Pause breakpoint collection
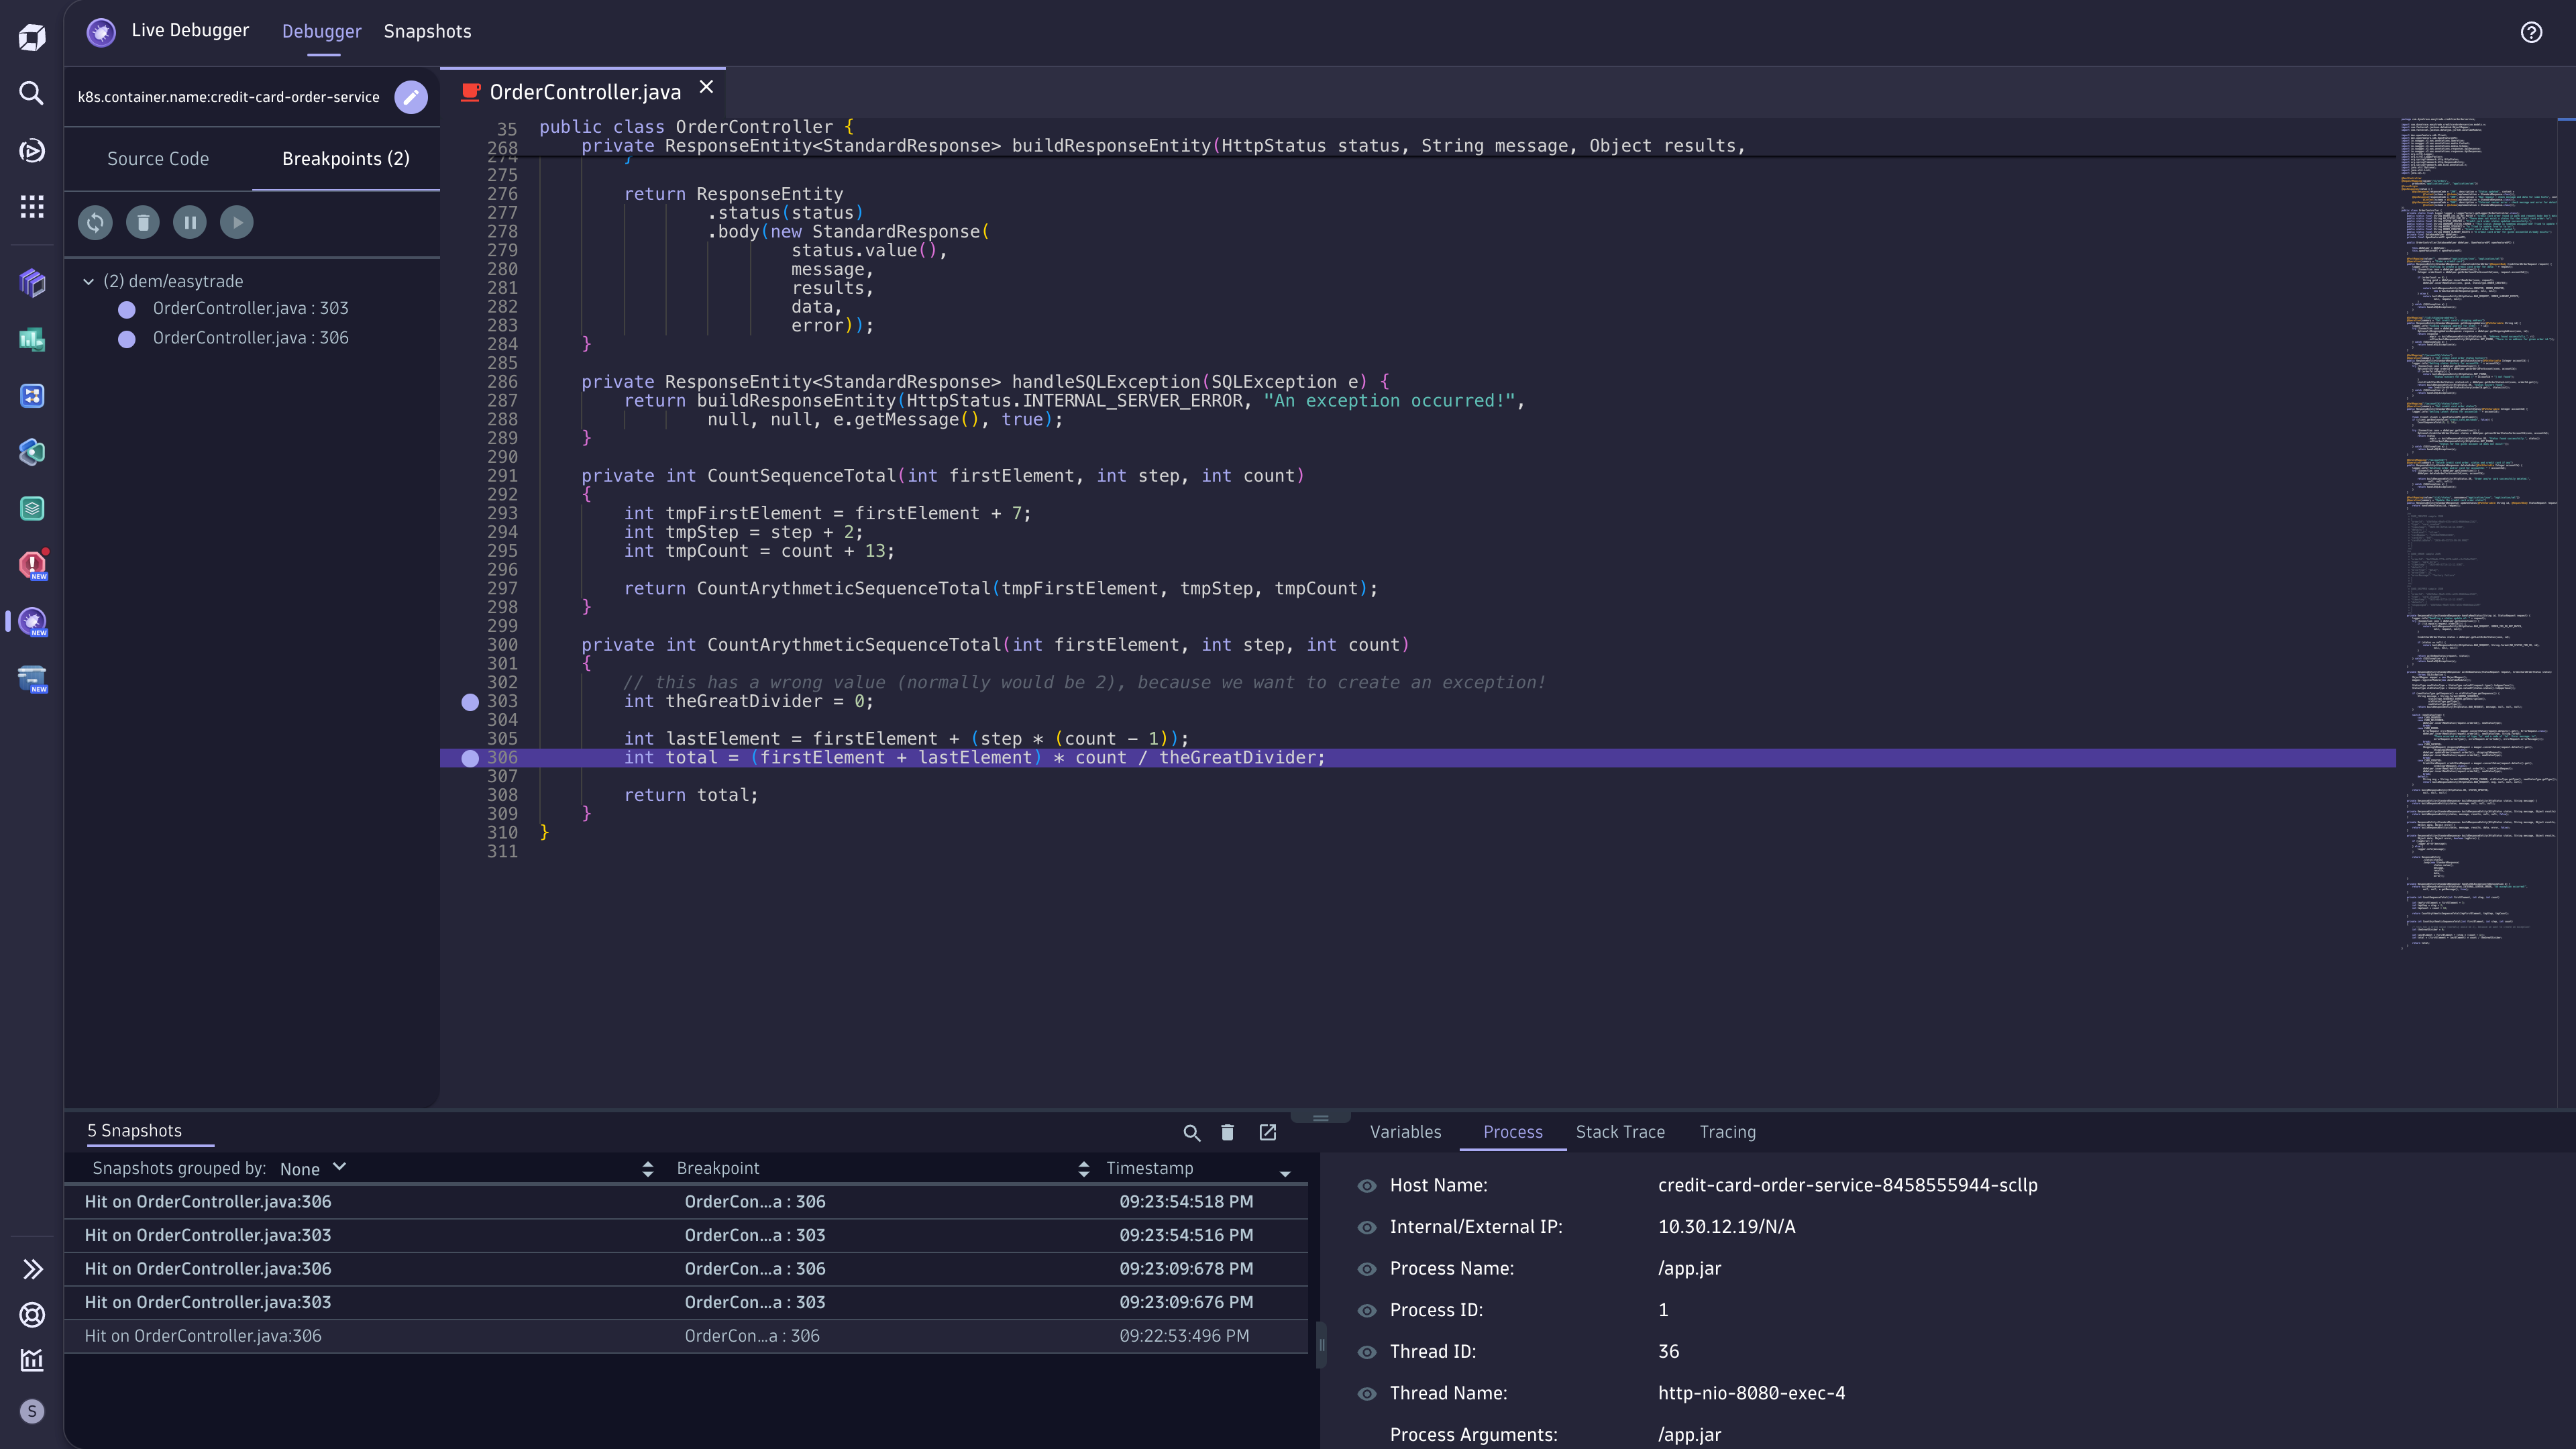This screenshot has height=1449, width=2576. [x=189, y=222]
